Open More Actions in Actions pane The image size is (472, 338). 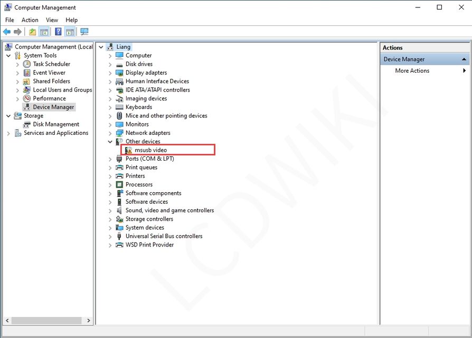pyautogui.click(x=412, y=71)
